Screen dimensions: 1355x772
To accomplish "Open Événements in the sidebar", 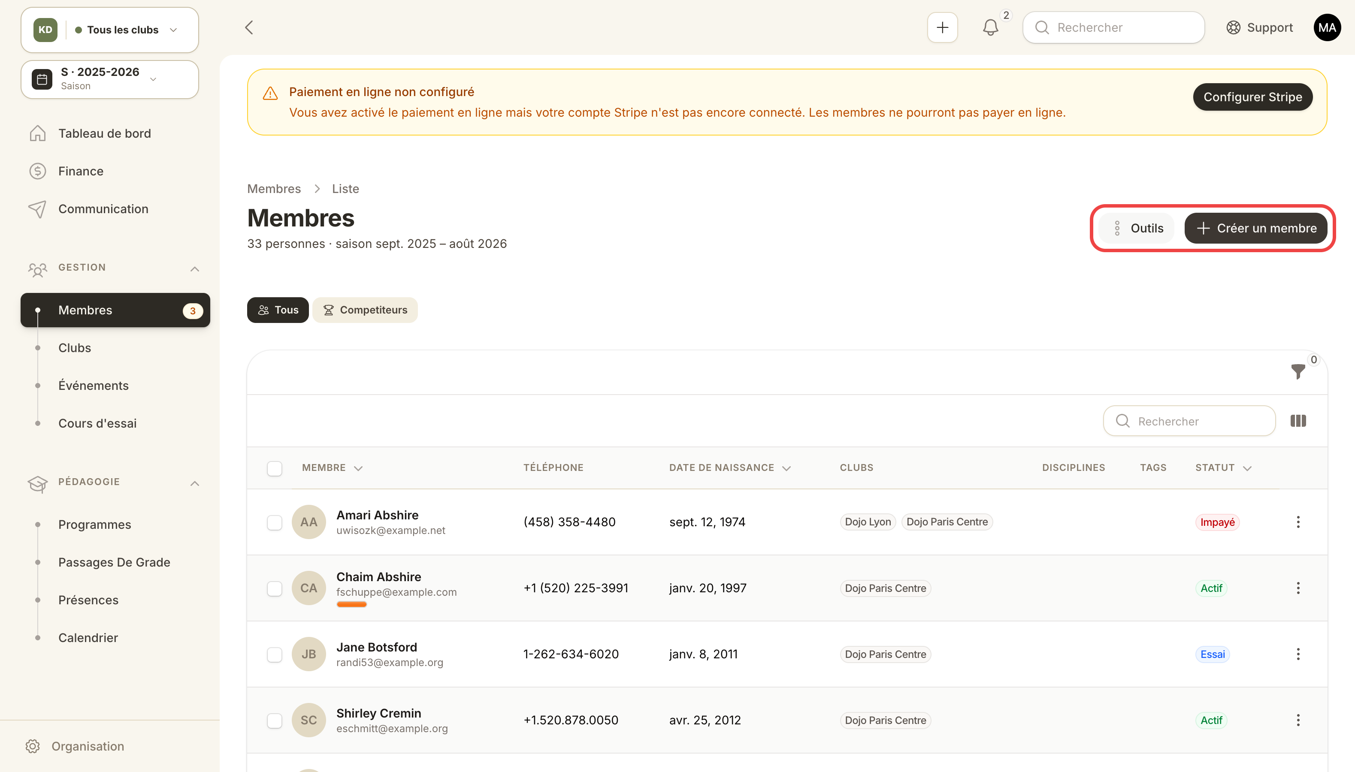I will pyautogui.click(x=94, y=386).
